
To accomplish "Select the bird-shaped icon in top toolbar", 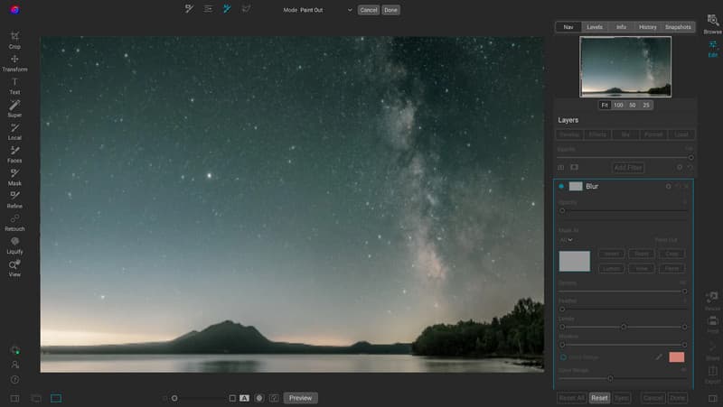I will click(246, 9).
